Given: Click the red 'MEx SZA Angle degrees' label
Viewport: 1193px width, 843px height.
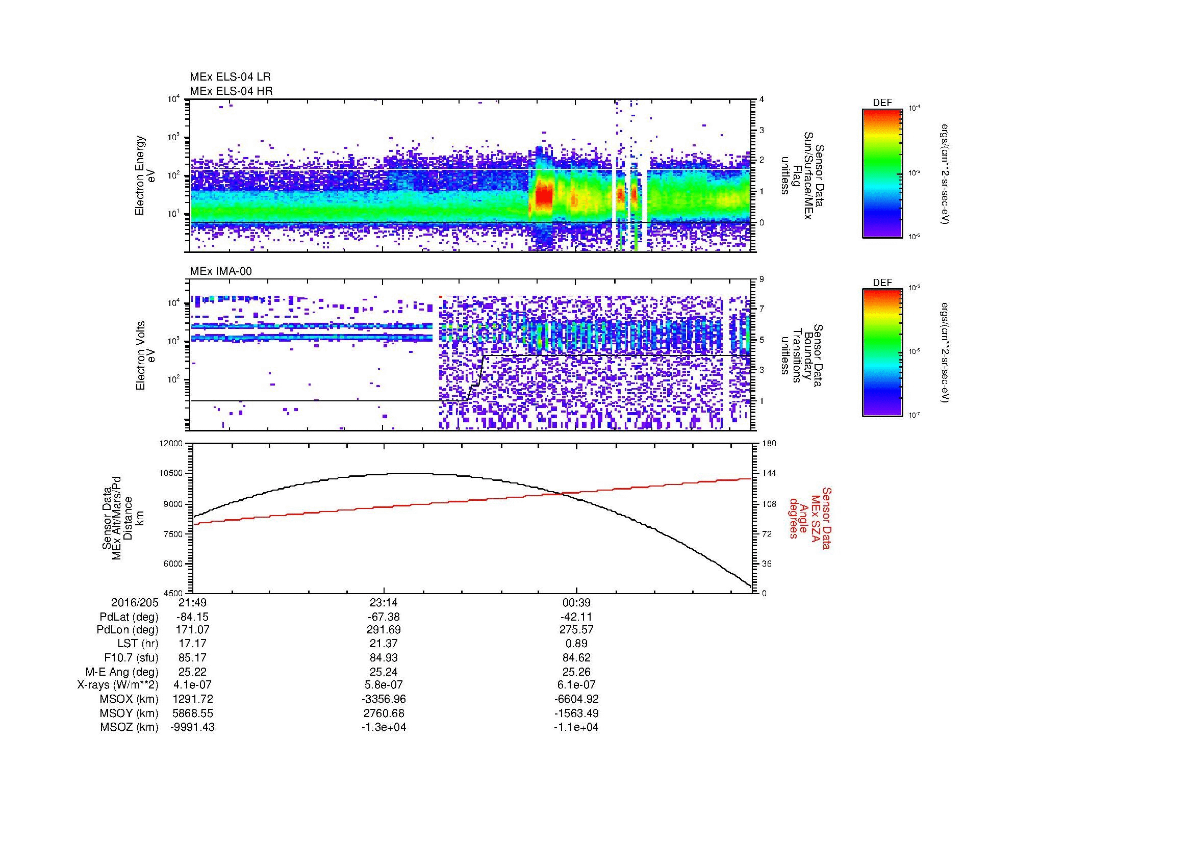Looking at the screenshot, I should tap(809, 518).
